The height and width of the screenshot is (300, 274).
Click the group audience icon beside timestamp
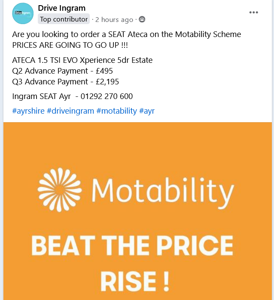click(142, 19)
